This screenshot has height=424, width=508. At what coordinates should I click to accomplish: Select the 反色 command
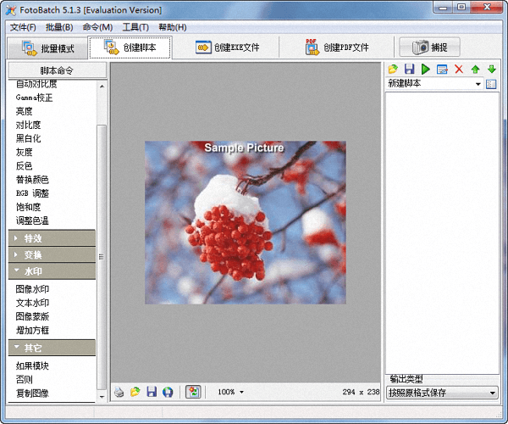point(25,165)
